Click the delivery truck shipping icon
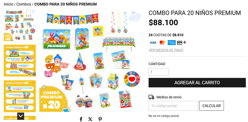 [151, 97]
